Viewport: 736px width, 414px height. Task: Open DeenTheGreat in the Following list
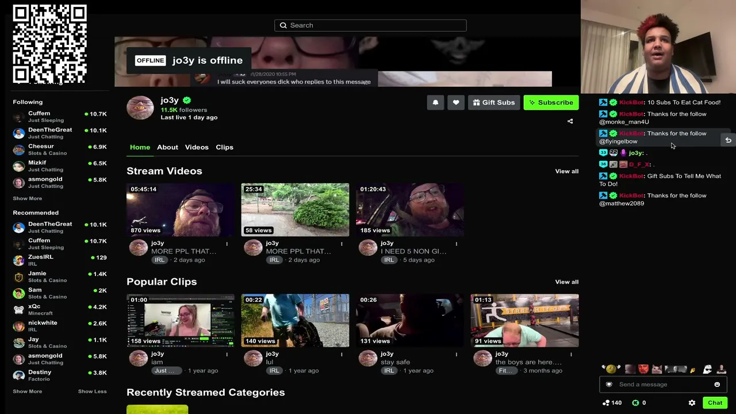60,133
